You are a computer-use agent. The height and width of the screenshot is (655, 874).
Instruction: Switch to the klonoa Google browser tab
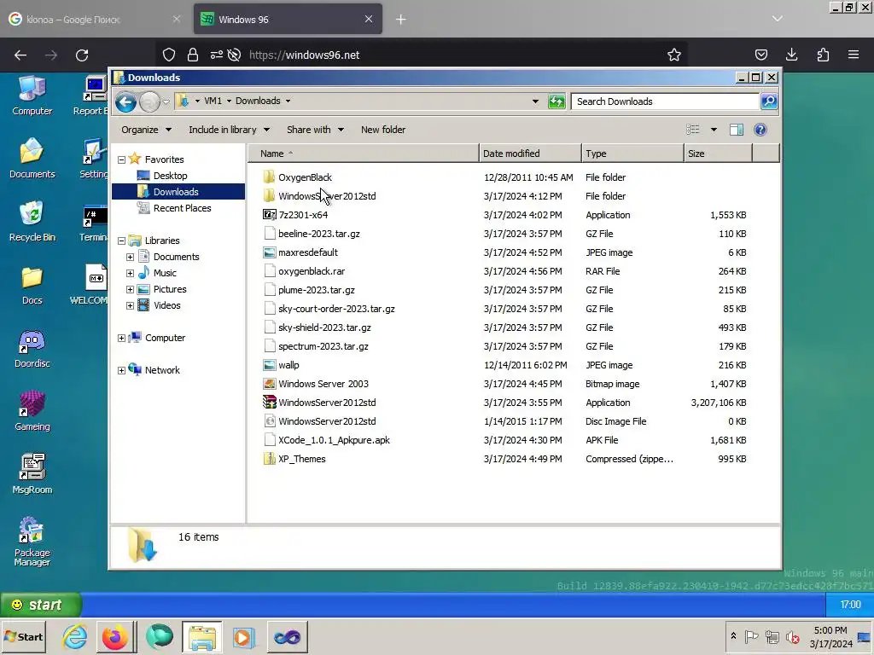point(94,20)
